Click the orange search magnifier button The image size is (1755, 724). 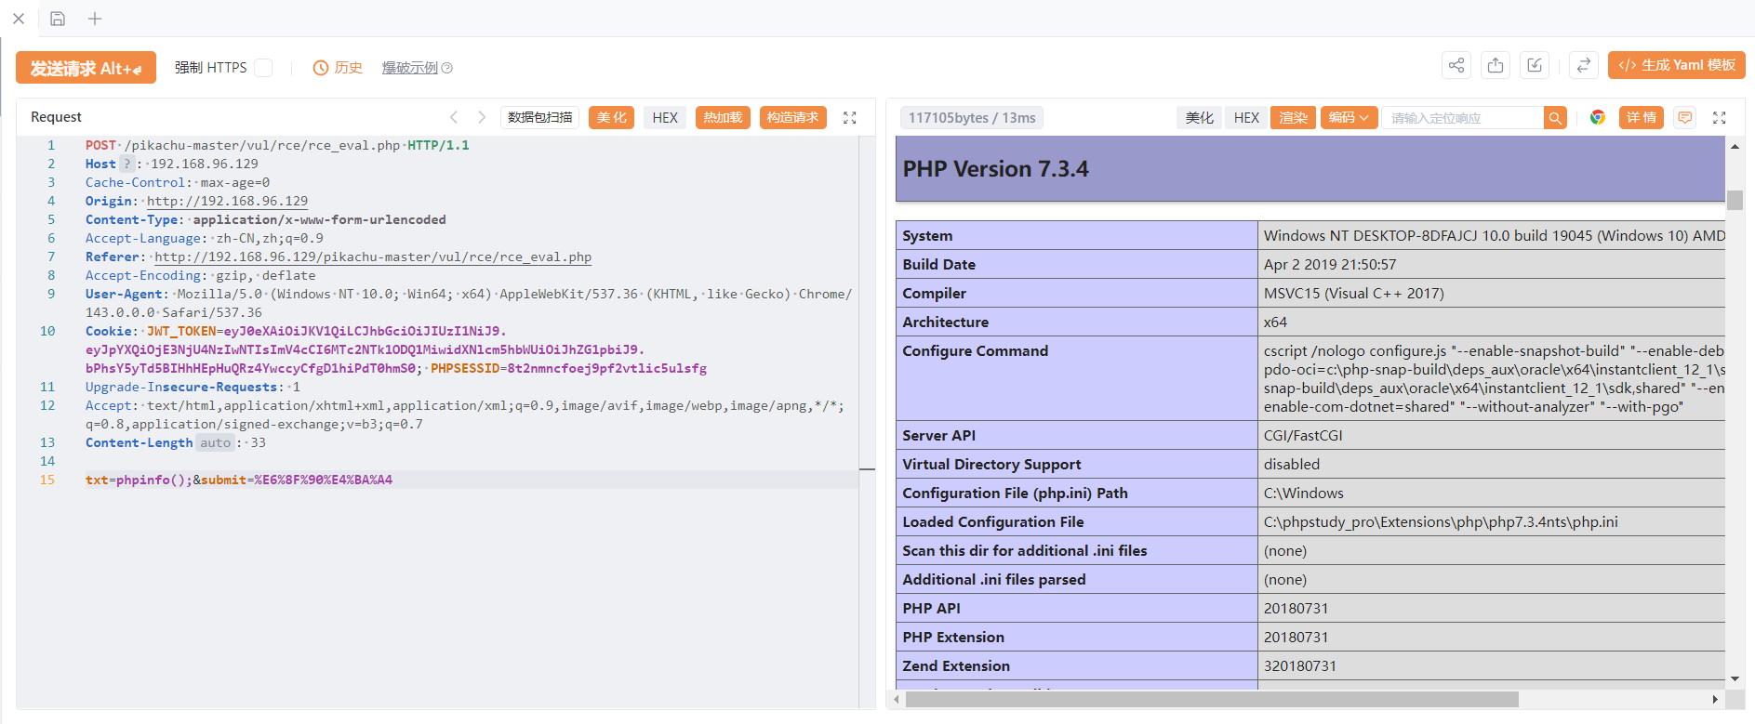1555,118
